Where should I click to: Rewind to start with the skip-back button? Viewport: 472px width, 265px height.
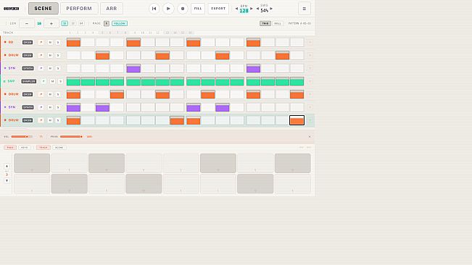pyautogui.click(x=154, y=9)
